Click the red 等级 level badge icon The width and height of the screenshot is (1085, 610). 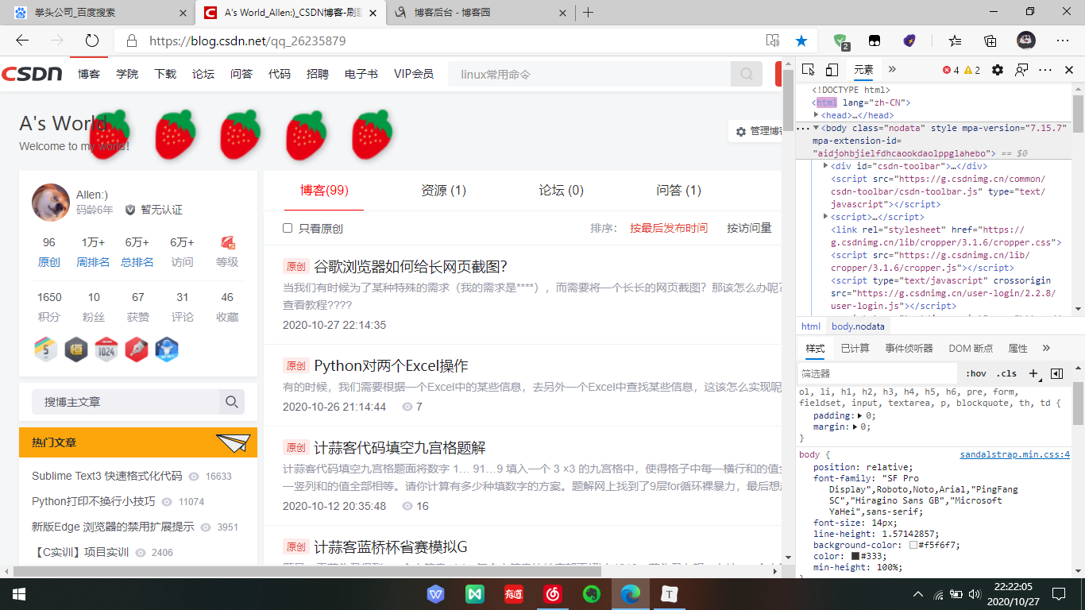pos(227,242)
